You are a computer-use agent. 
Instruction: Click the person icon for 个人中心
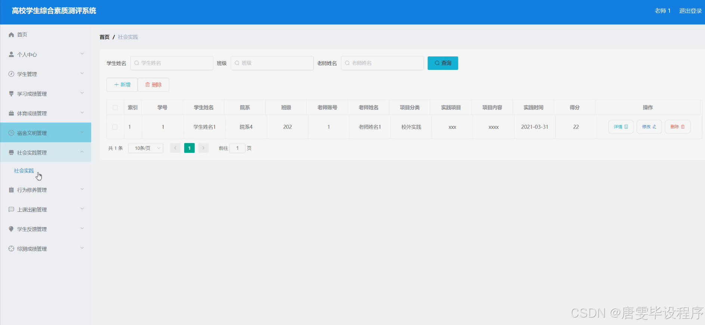click(11, 55)
